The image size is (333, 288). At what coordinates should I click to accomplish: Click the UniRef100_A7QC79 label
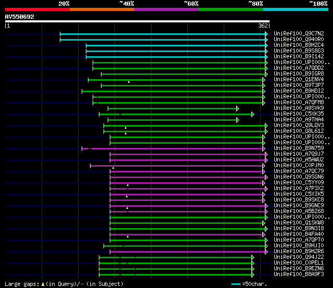coord(299,171)
